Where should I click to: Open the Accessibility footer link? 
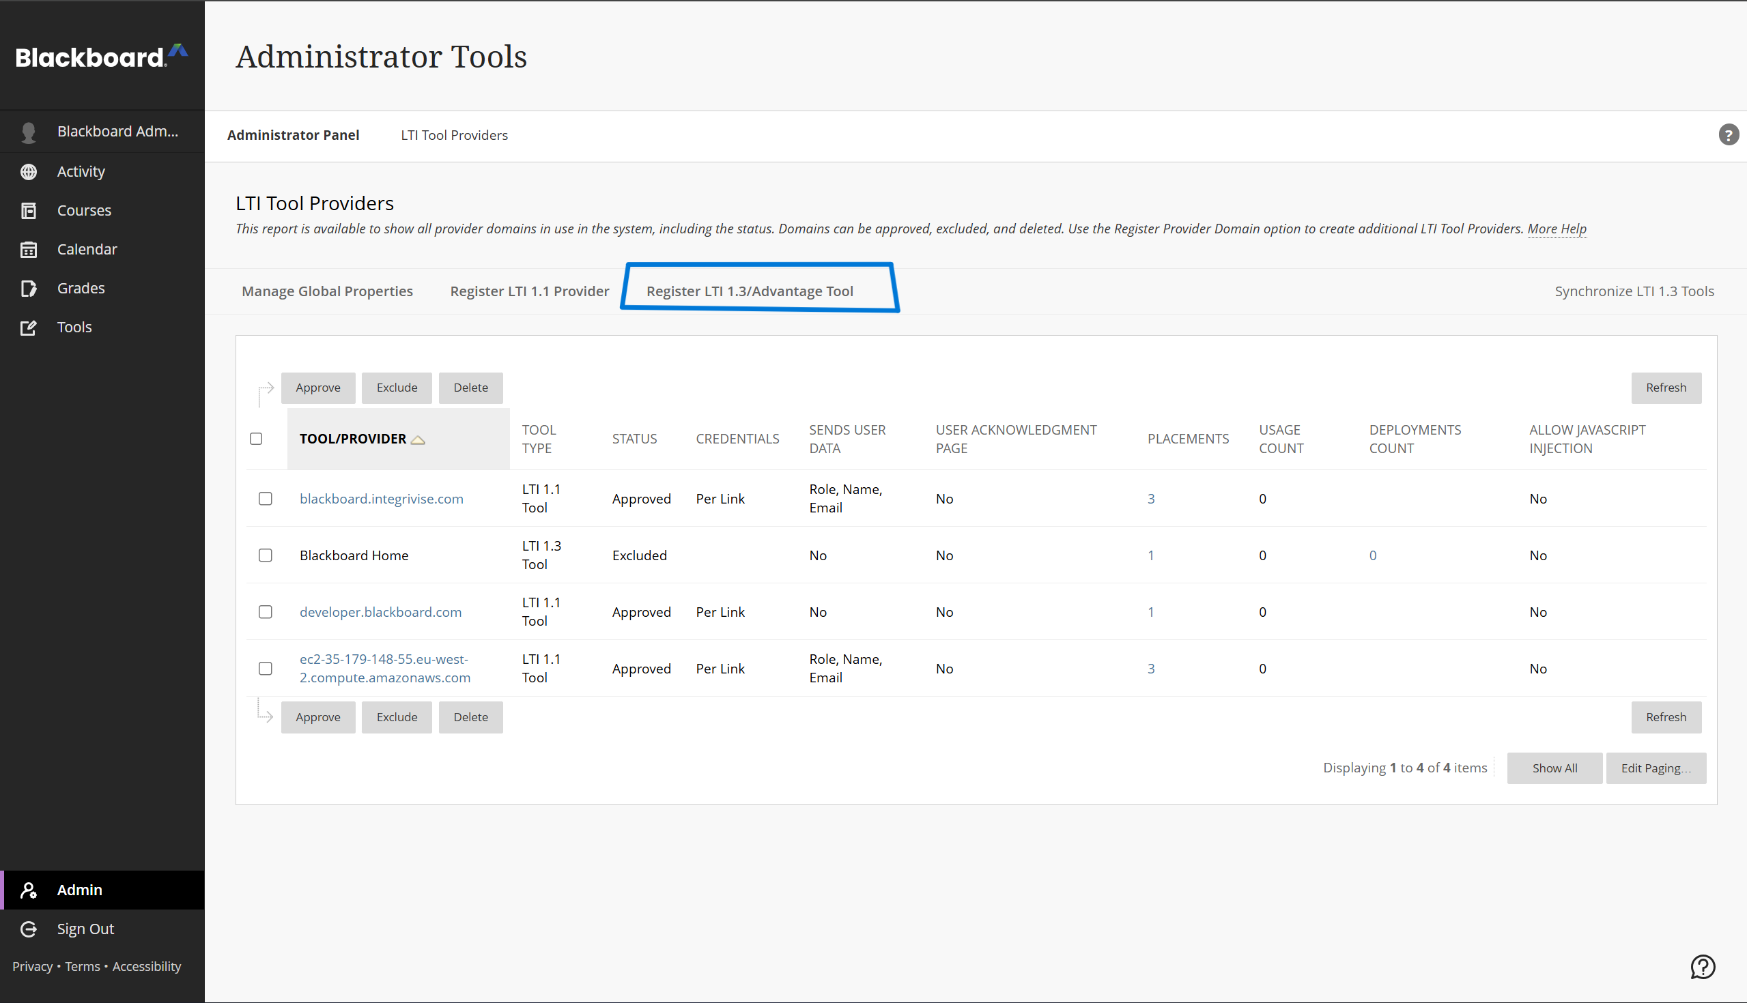click(x=147, y=966)
